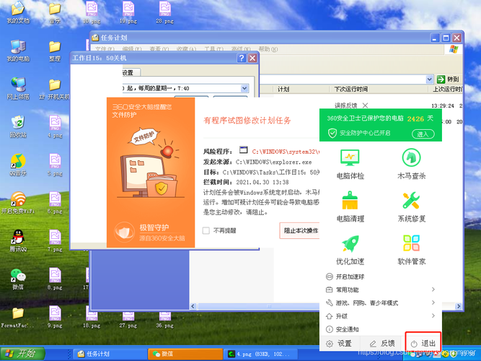
Task: Expand schedule dropdown in 工作日15:50关机 dialog
Action: 244,88
